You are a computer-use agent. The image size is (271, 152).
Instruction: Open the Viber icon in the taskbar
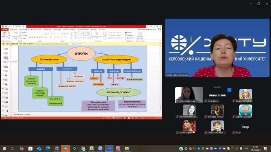(118, 148)
